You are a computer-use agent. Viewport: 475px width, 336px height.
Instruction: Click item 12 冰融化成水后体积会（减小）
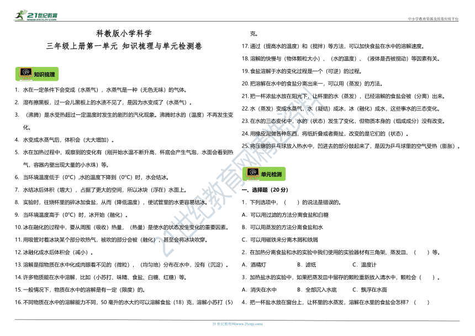[54, 253]
